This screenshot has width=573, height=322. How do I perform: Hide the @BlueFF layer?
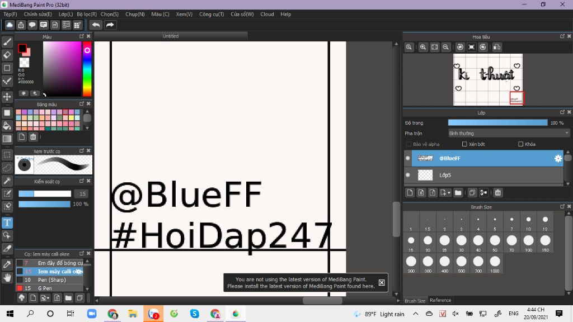[x=408, y=158]
